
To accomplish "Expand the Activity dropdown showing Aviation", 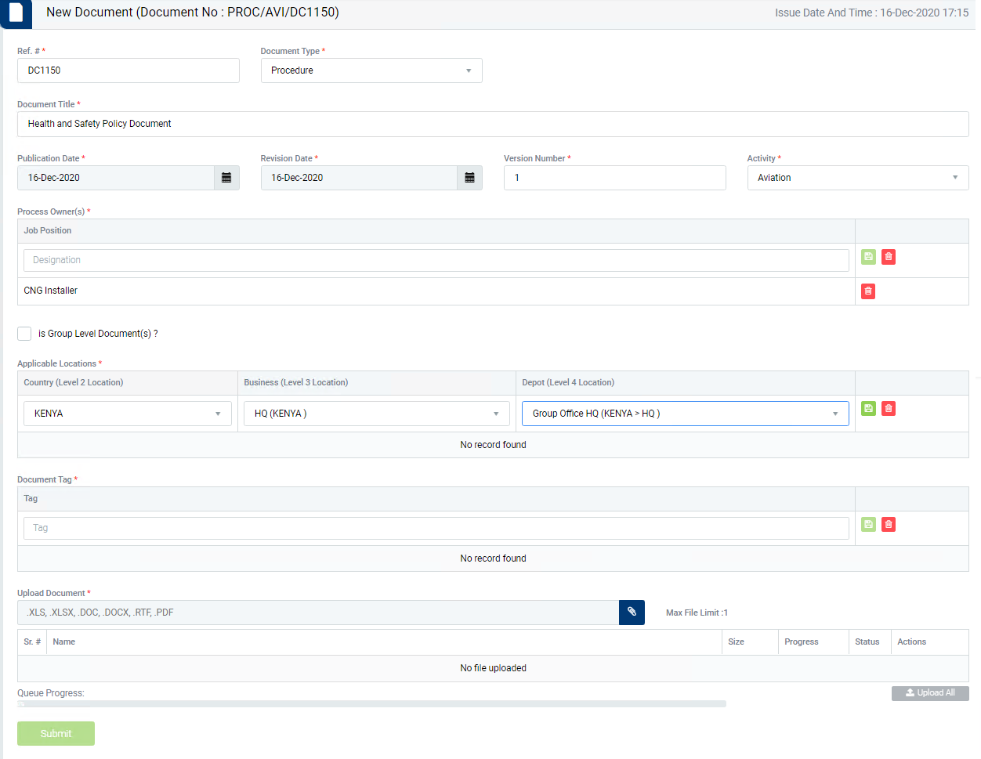I will (857, 178).
